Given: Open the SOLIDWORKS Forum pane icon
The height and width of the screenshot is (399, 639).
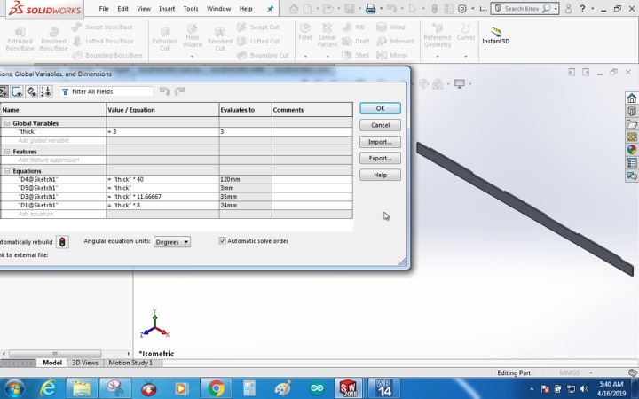Looking at the screenshot, I should click(x=632, y=176).
